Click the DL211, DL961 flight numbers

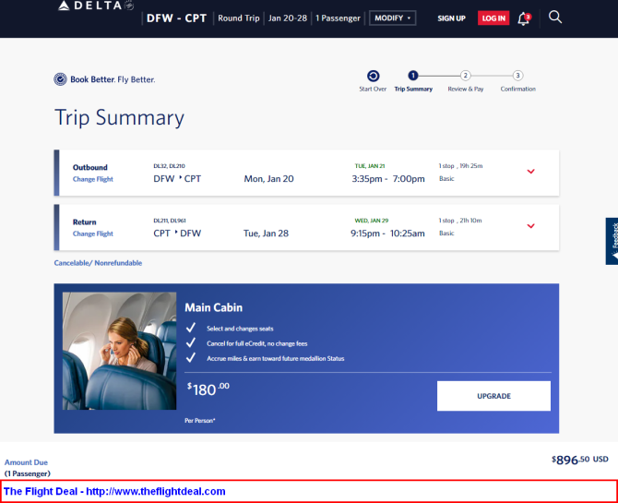(x=170, y=221)
